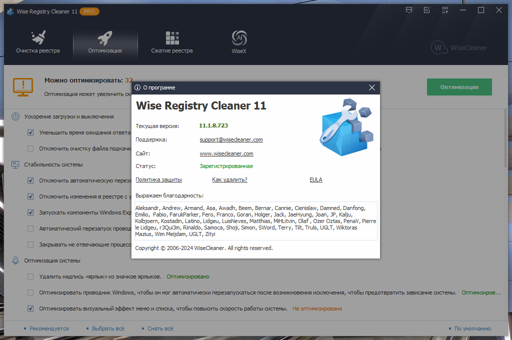Screen dimensions: 512x340
Task: Click Оптимизировано status next to shortcut option
Action: (x=188, y=276)
